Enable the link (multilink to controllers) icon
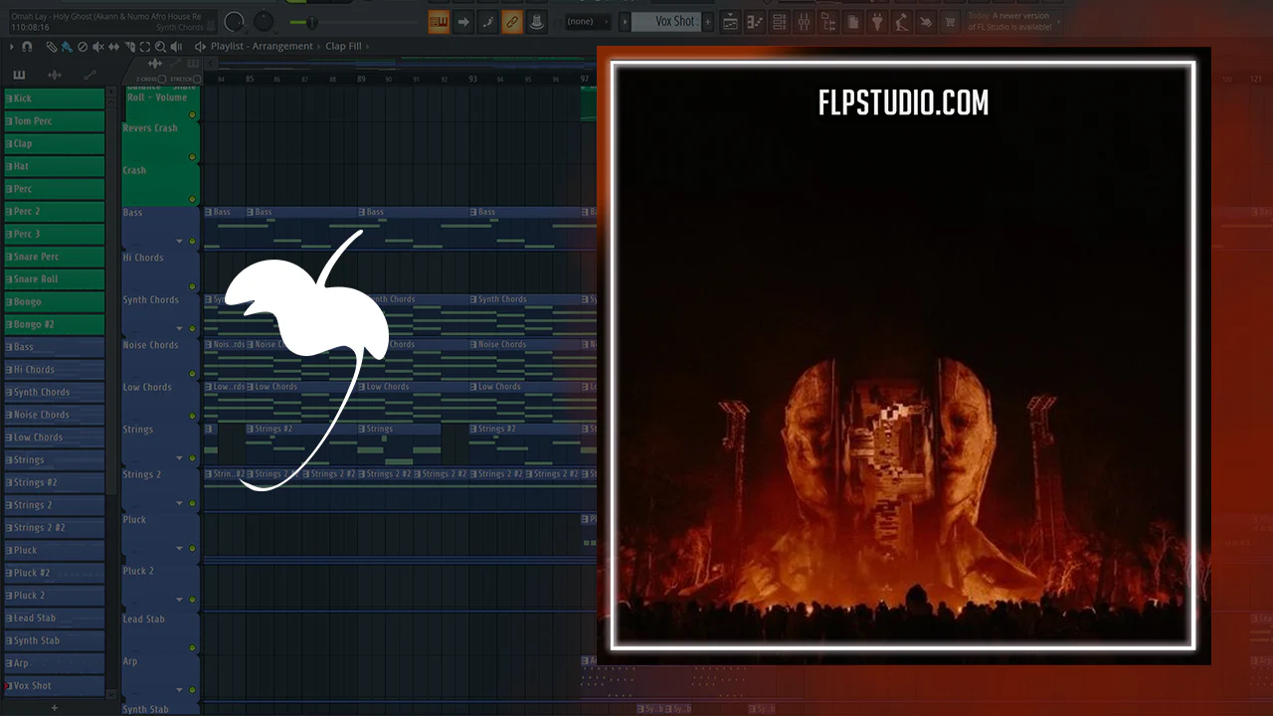 [511, 21]
